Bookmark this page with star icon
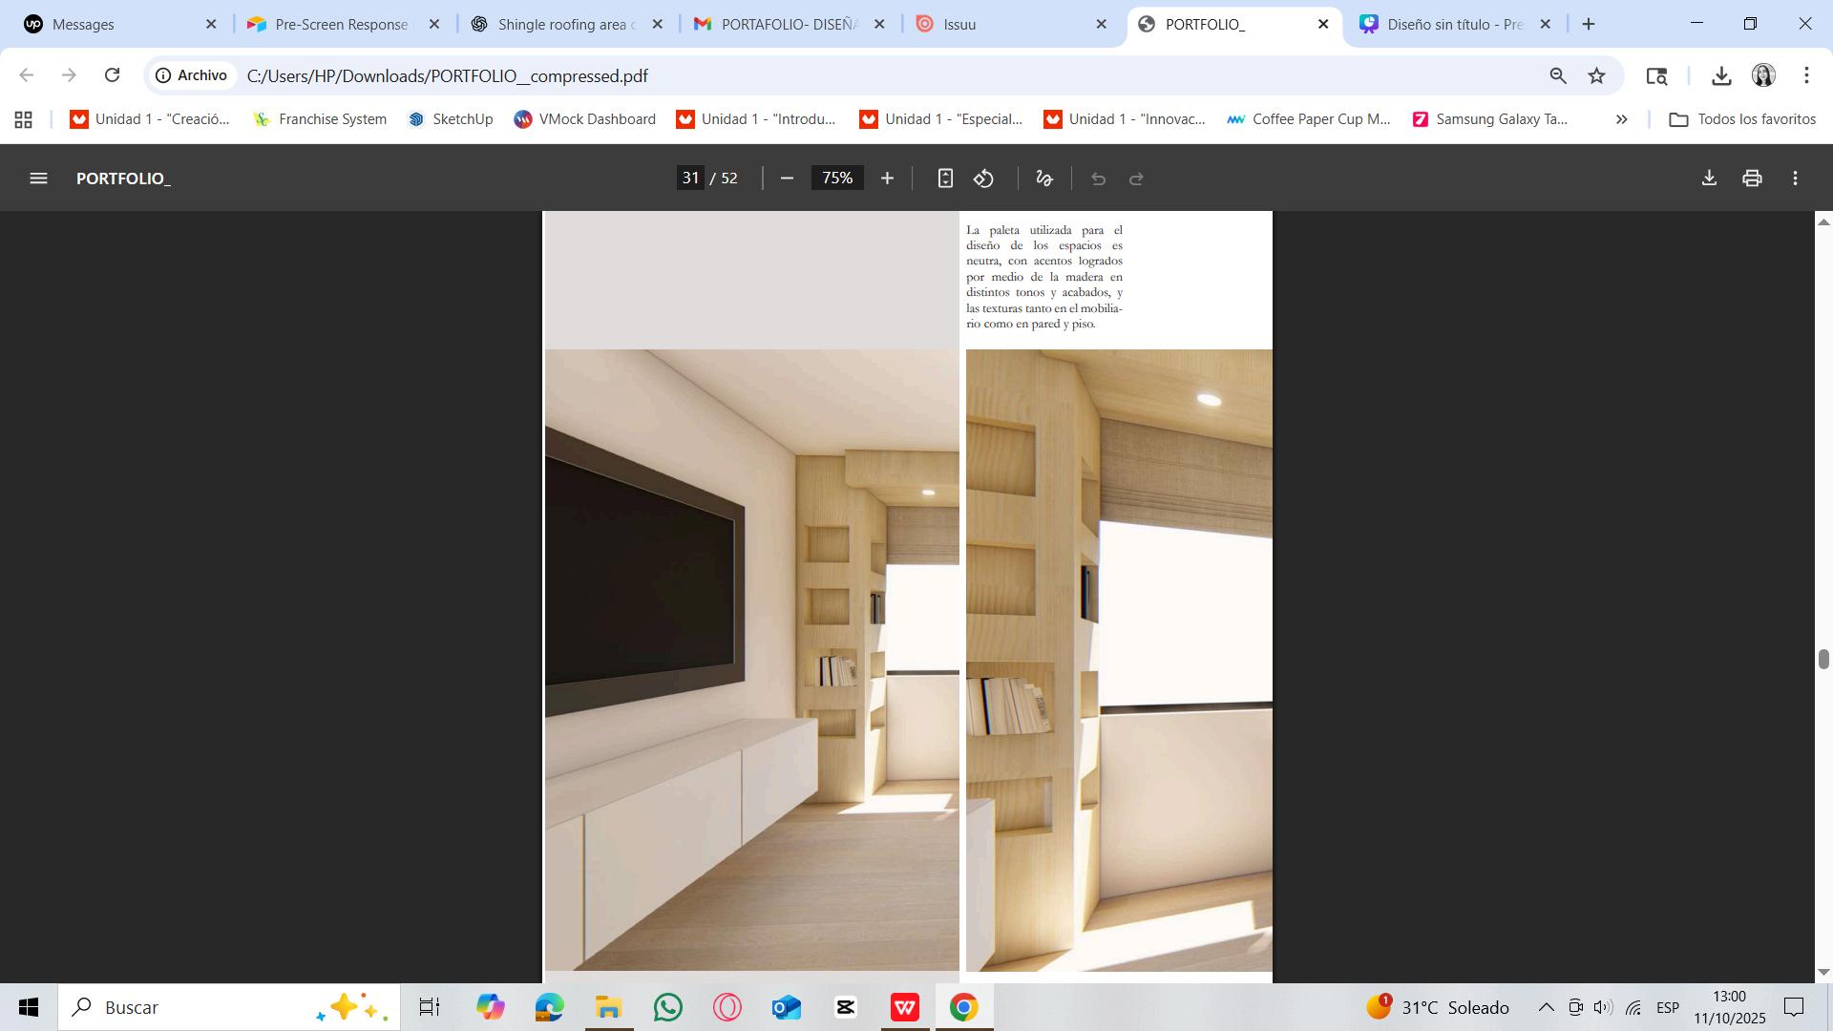This screenshot has height=1031, width=1833. pos(1597,75)
